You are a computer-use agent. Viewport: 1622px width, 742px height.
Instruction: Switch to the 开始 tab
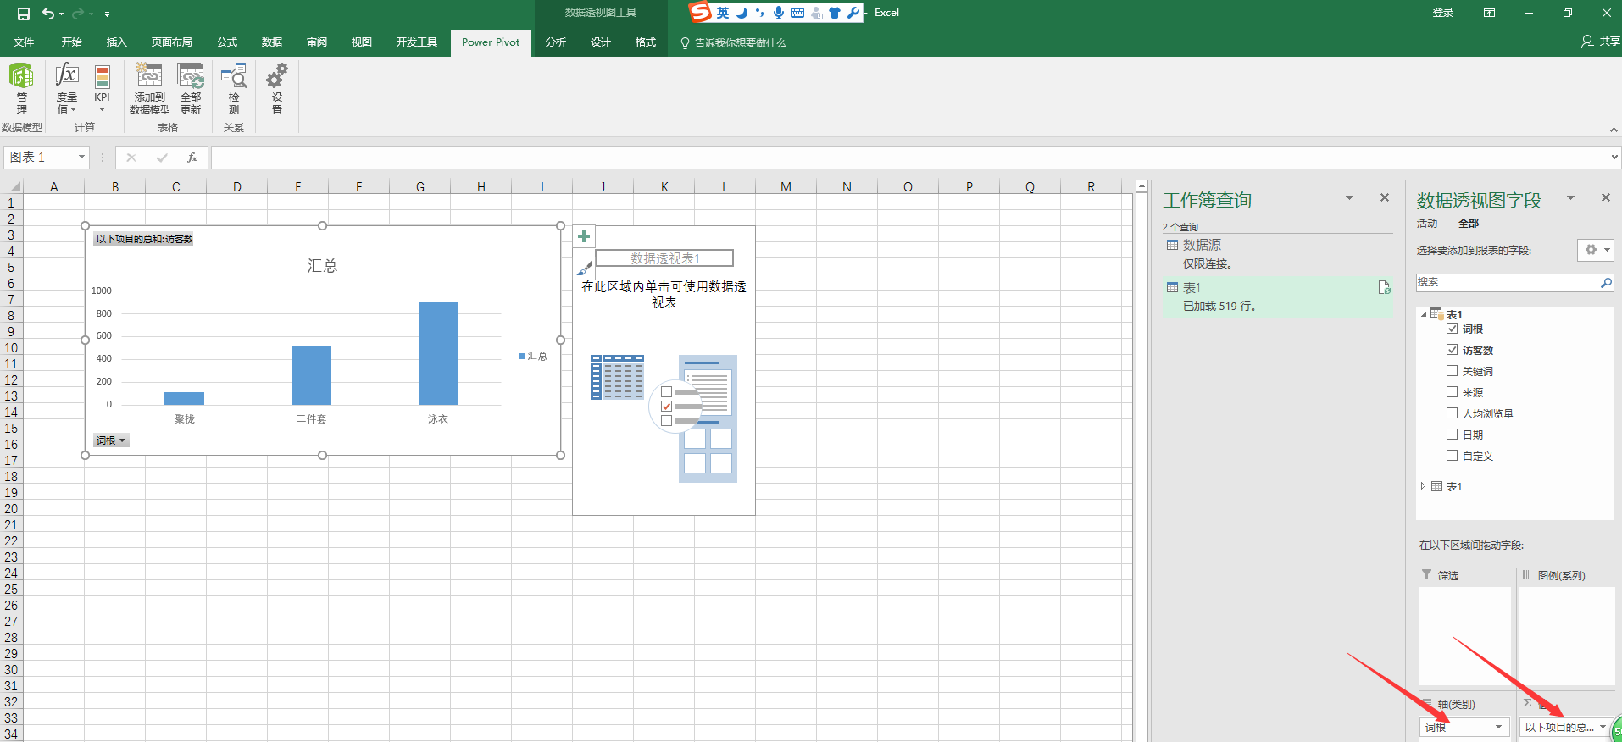(x=72, y=42)
